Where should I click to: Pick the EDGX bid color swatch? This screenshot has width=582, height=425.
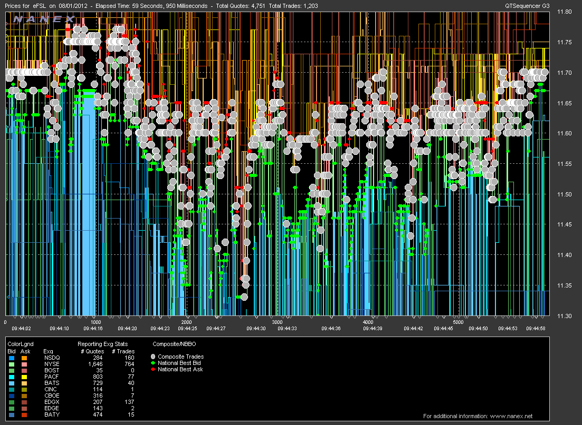click(12, 402)
